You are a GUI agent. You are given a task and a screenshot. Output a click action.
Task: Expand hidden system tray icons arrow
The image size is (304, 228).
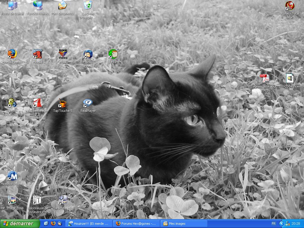pos(281,224)
